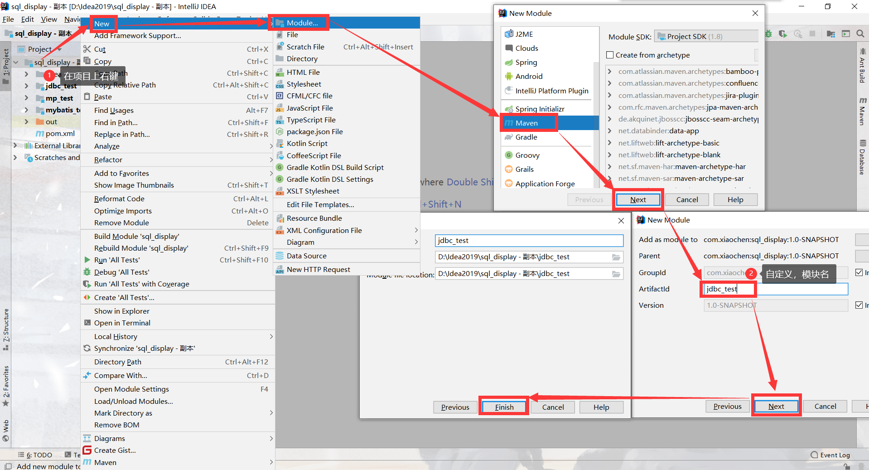Screen dimensions: 869x470
Task: Click the Debug bug icon in the top toolbar
Action: [x=769, y=34]
